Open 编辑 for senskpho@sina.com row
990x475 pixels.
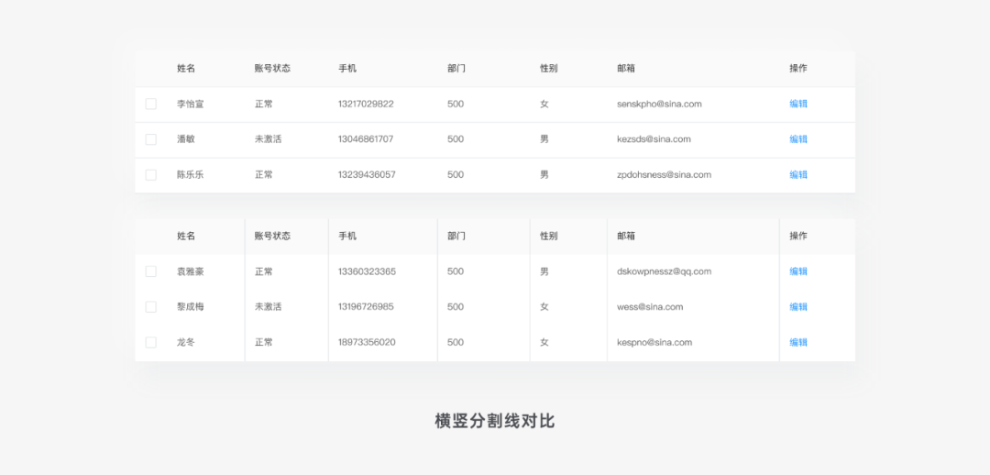798,104
